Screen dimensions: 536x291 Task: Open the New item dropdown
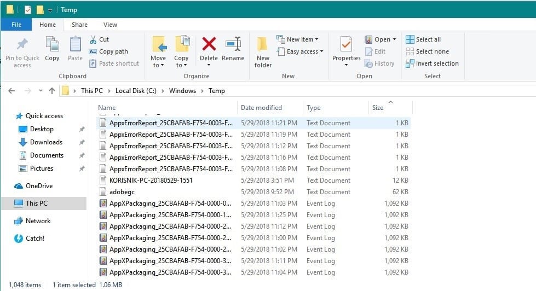pyautogui.click(x=297, y=39)
